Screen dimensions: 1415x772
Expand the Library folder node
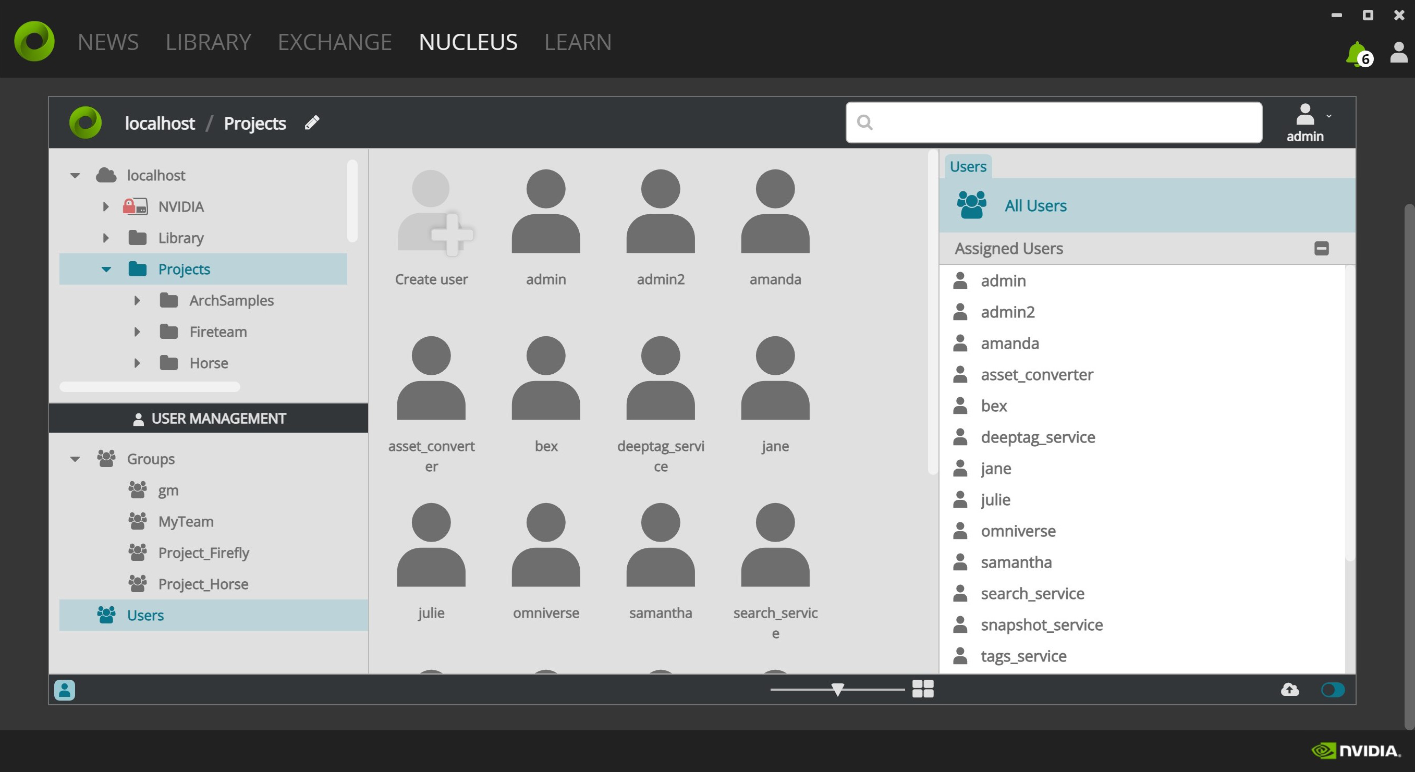click(x=106, y=238)
